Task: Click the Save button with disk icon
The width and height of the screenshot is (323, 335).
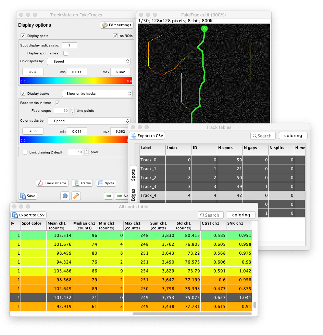Action: [28, 196]
